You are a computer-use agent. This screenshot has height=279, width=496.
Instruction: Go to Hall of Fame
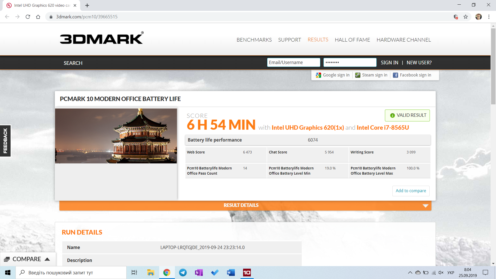pos(352,40)
